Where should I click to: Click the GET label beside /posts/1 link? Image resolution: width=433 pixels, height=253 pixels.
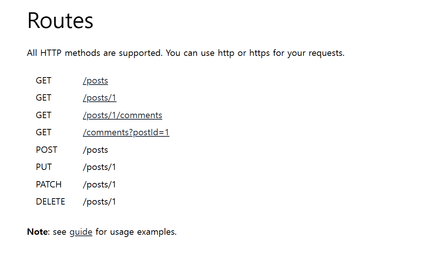pos(43,98)
